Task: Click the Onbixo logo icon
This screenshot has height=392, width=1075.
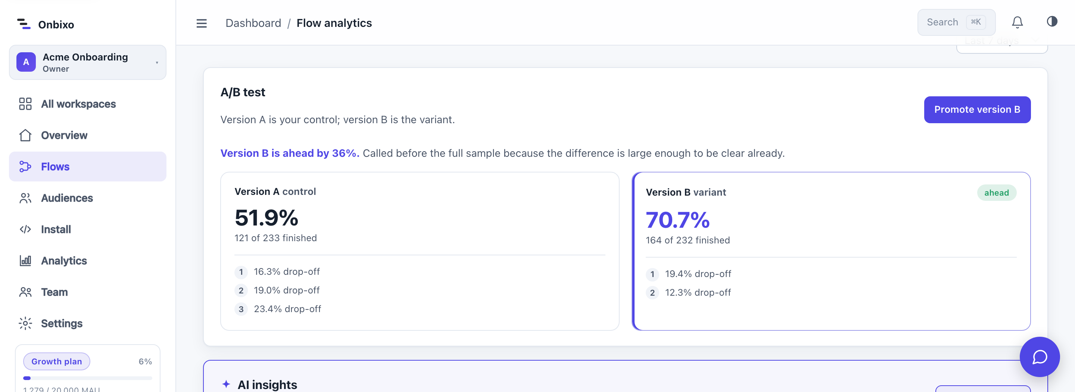Action: (x=24, y=24)
